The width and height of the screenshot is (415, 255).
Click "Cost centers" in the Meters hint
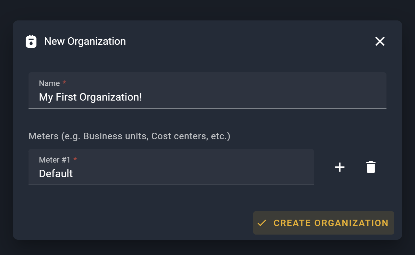pos(179,136)
